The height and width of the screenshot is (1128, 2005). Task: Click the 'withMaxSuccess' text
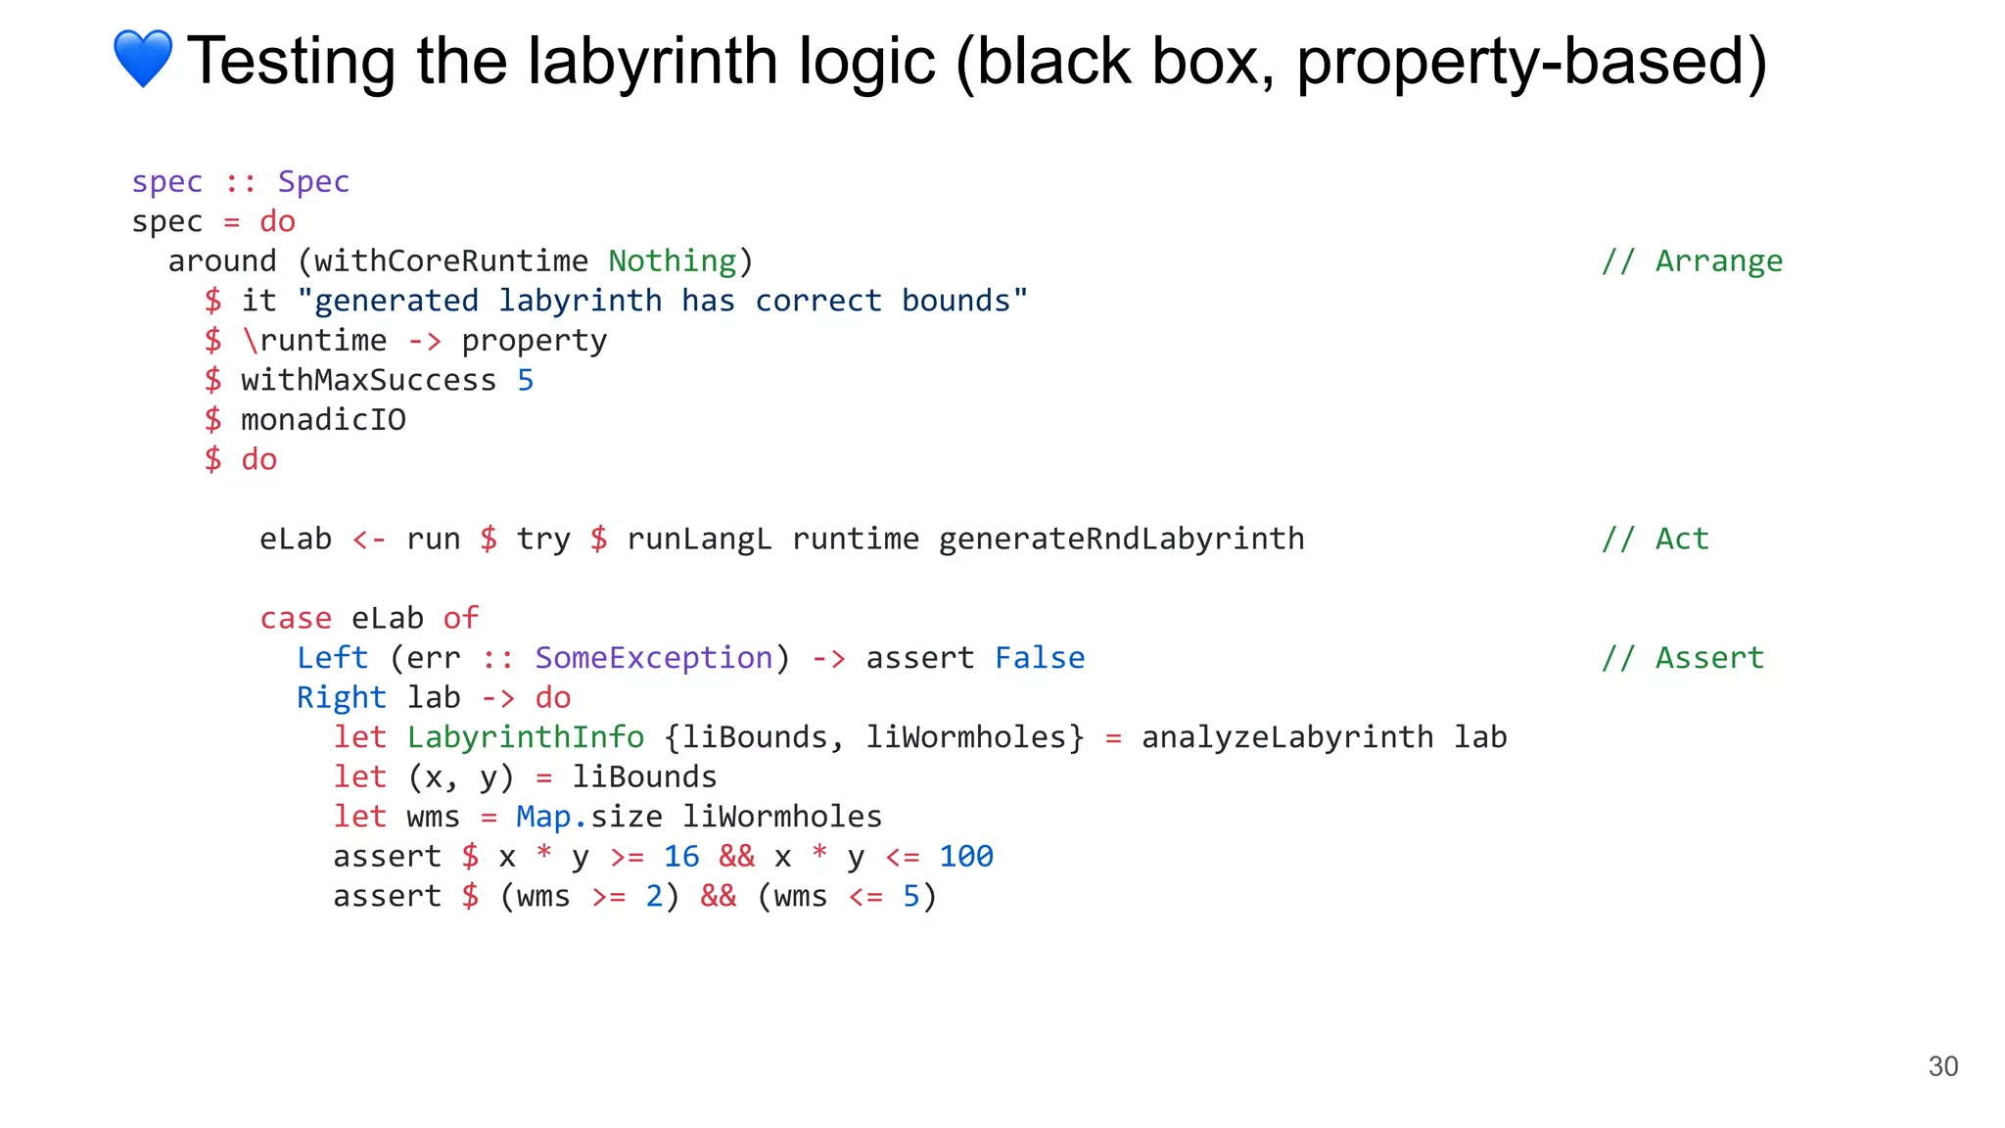click(x=368, y=380)
